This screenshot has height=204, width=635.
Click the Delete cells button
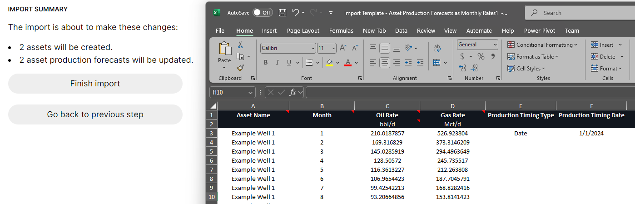click(603, 57)
